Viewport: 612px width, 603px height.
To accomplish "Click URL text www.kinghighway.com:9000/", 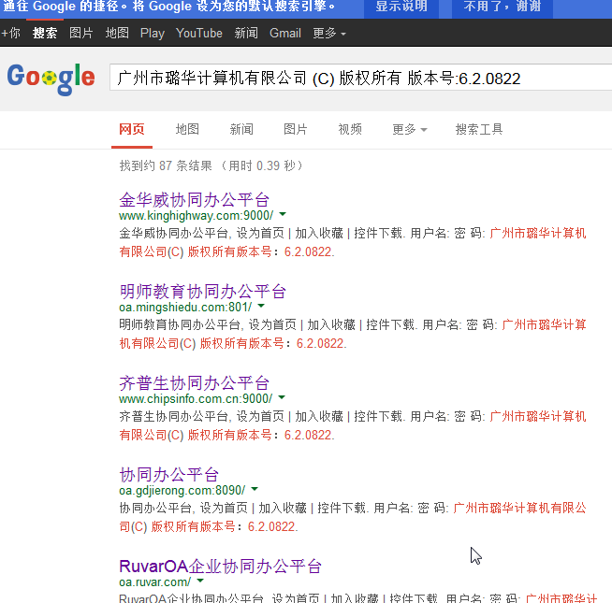I will click(196, 215).
